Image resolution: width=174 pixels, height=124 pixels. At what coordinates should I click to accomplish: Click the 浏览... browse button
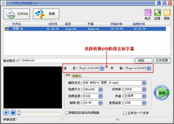(x=144, y=61)
